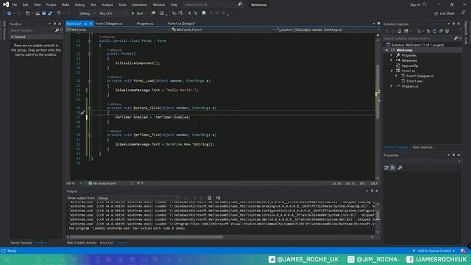The height and width of the screenshot is (265, 471).
Task: Open the Build menu
Action: pyautogui.click(x=65, y=4)
